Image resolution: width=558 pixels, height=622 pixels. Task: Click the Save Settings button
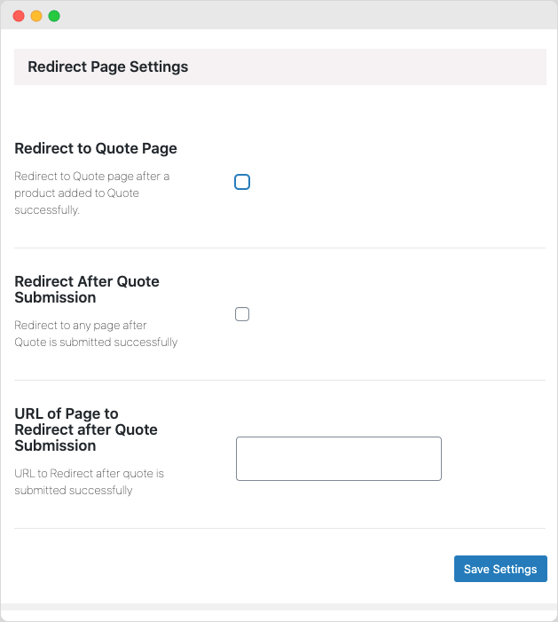tap(500, 569)
